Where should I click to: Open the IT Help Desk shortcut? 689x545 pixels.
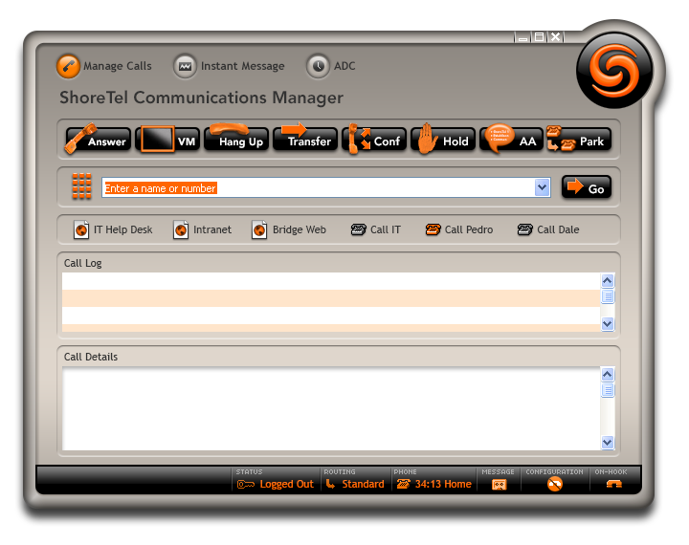coord(113,229)
